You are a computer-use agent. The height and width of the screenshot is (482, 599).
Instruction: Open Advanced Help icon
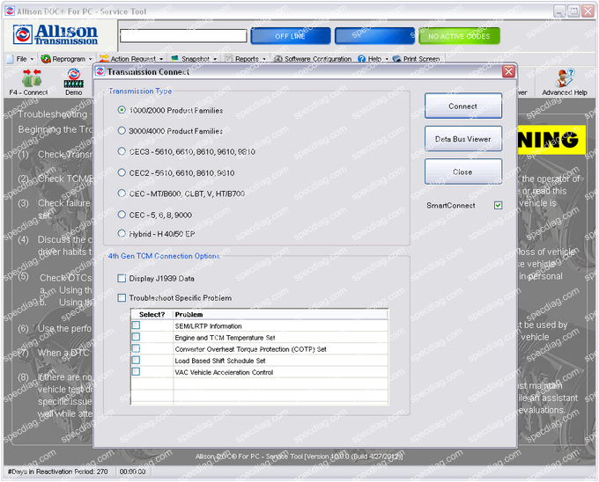tap(565, 80)
